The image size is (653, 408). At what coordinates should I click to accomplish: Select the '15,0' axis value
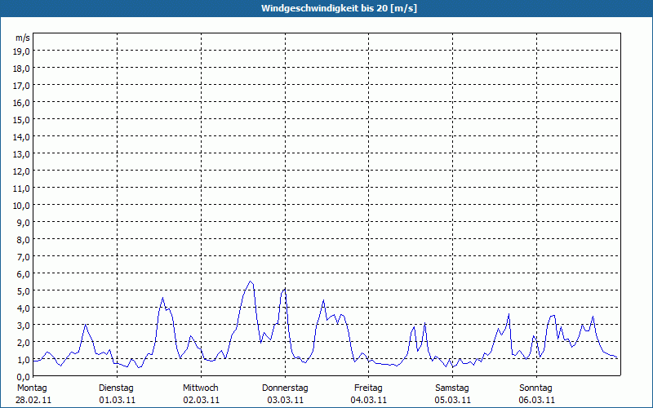[22, 120]
